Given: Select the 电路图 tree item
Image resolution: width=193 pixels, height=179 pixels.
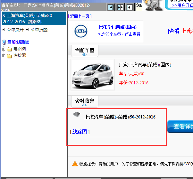Looking at the screenshot, I should (x=20, y=49).
